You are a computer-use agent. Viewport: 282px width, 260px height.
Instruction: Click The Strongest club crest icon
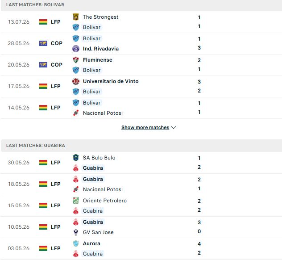click(76, 17)
